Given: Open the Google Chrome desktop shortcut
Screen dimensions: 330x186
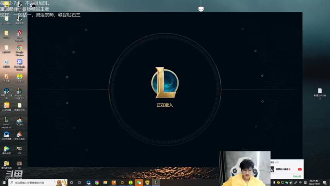Looking at the screenshot, I should (19, 50).
